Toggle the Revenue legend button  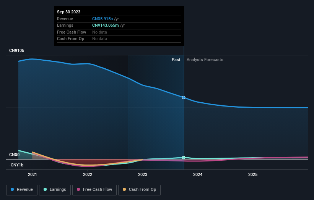22,190
